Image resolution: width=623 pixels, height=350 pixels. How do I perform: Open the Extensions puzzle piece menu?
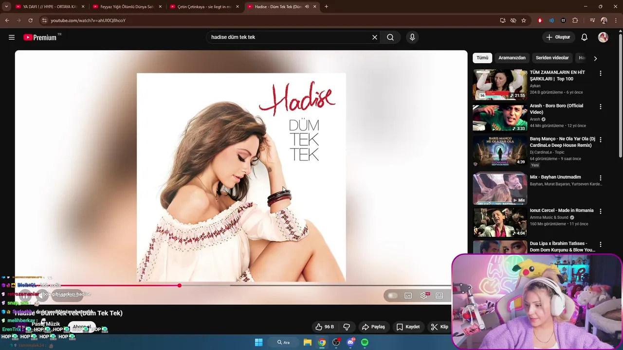[x=575, y=20]
